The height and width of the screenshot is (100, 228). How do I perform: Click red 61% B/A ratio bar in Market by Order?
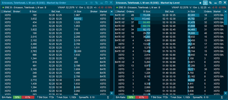28,97
